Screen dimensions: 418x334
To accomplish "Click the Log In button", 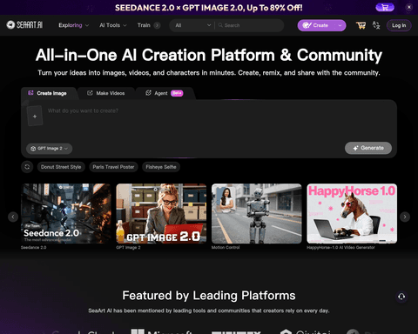I will point(399,25).
